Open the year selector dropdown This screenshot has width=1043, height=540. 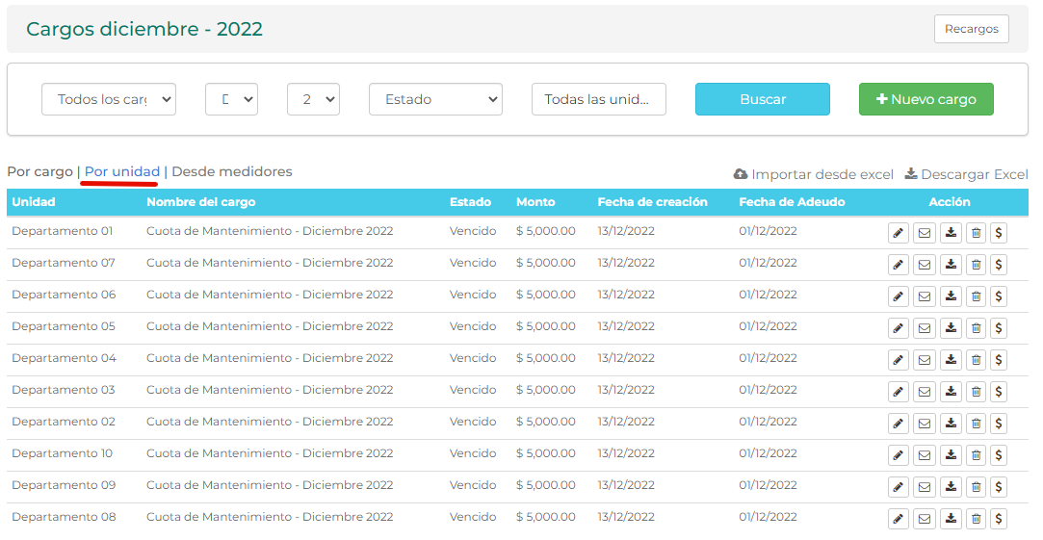[x=313, y=99]
